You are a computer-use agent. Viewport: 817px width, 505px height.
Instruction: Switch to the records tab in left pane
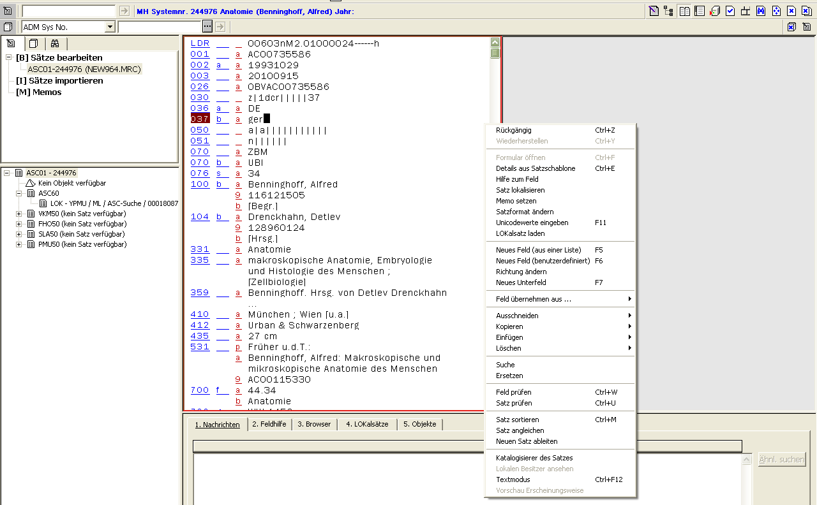[11, 43]
